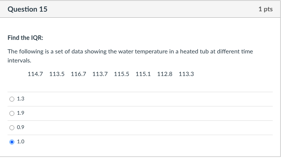Click the data value 112.8
281x158 pixels.
tap(165, 74)
